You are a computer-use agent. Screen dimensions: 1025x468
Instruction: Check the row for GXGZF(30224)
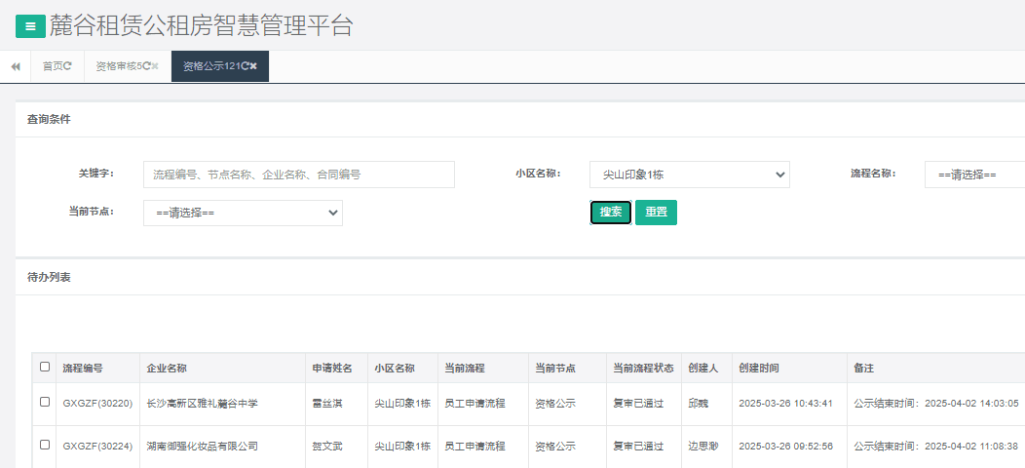pyautogui.click(x=45, y=445)
